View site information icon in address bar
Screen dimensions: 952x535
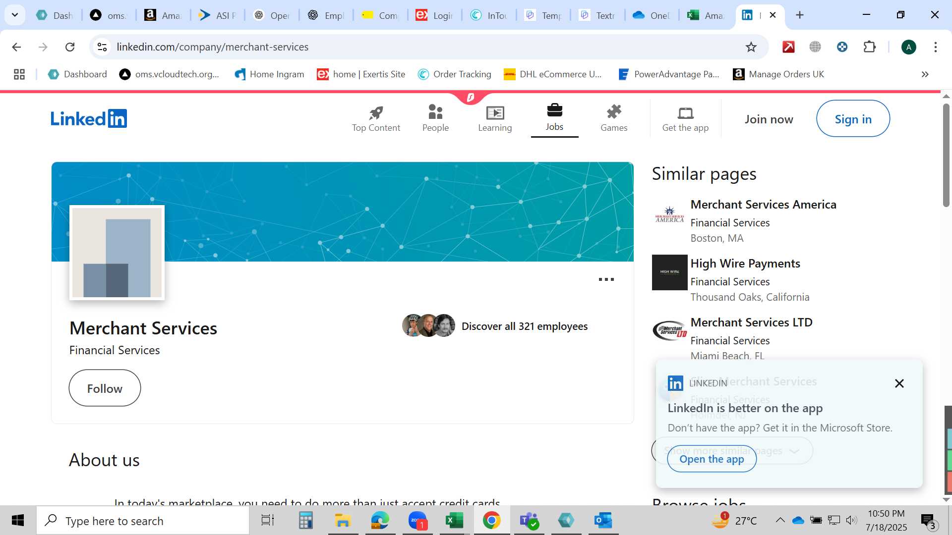[102, 47]
